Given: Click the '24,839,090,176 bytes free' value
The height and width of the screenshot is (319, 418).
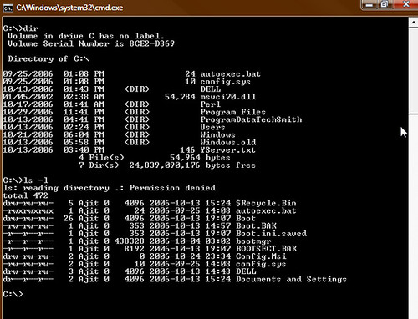Looking at the screenshot, I should tap(192, 165).
